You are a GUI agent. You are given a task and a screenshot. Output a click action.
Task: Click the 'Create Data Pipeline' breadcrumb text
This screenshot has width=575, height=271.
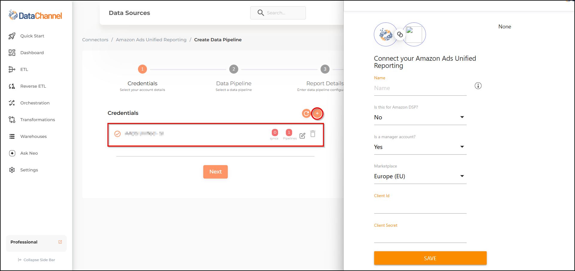(x=218, y=40)
